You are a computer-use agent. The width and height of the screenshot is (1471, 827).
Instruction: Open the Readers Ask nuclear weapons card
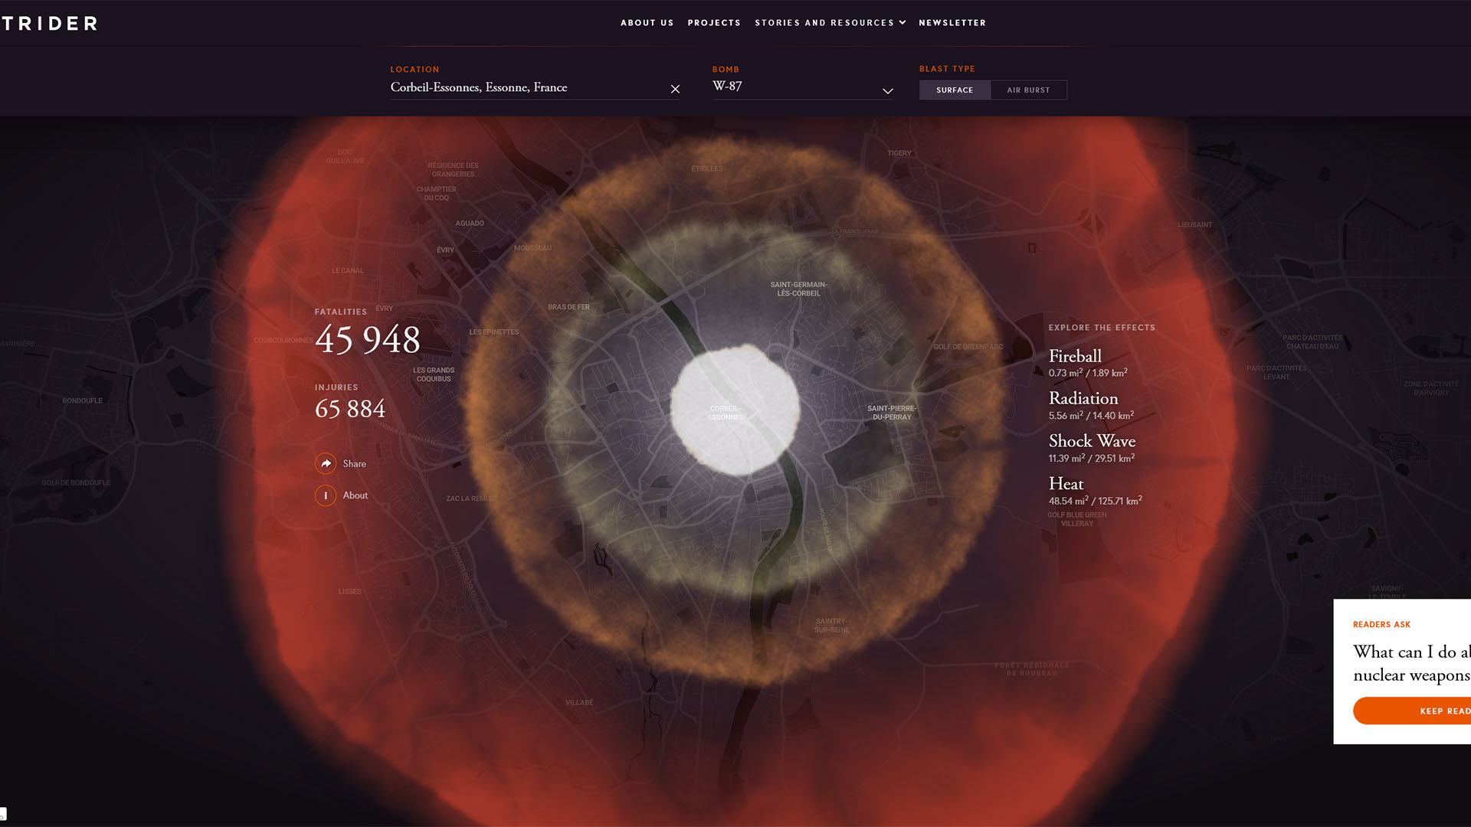coord(1410,662)
